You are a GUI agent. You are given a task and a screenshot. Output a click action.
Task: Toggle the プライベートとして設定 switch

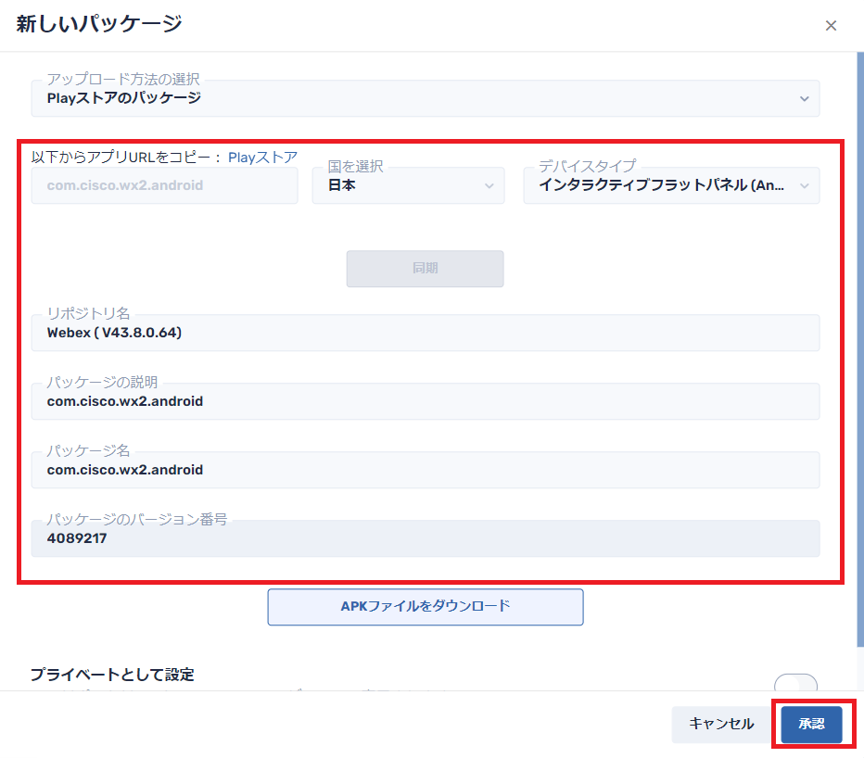pos(795,683)
